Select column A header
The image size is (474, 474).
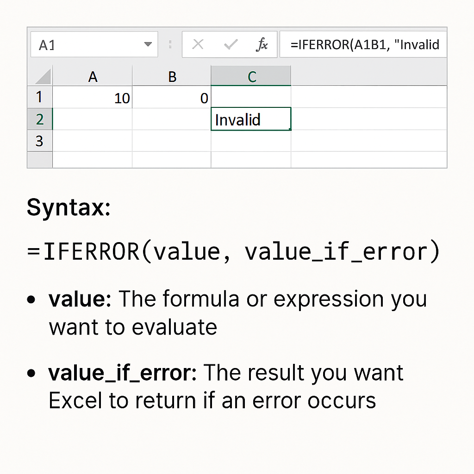[93, 76]
